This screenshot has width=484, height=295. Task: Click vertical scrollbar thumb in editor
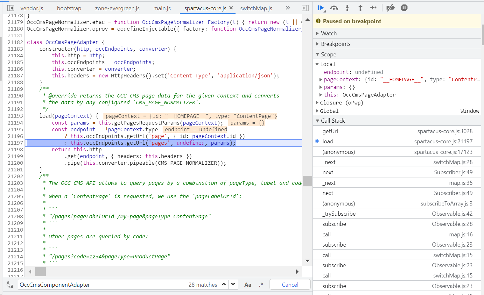point(307,181)
